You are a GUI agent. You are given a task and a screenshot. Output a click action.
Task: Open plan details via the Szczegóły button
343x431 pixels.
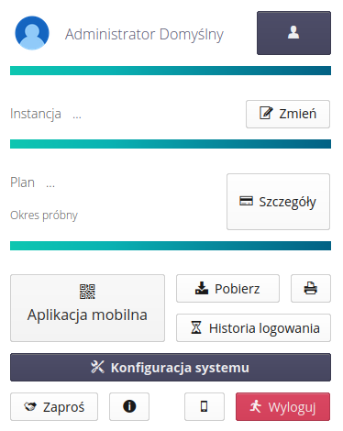278,202
